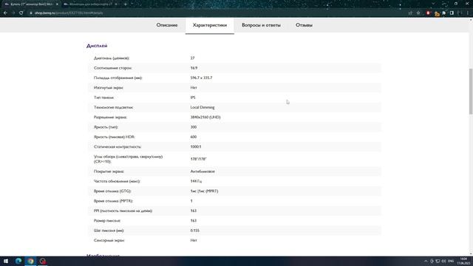Click the Сенсорный экран label
473x266 pixels.
tap(109, 240)
